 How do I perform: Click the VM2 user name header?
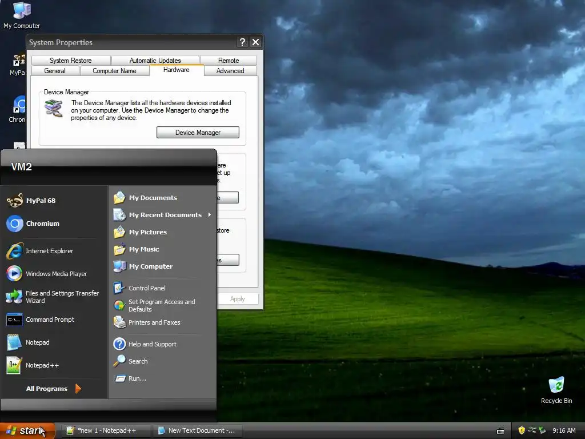click(x=22, y=167)
